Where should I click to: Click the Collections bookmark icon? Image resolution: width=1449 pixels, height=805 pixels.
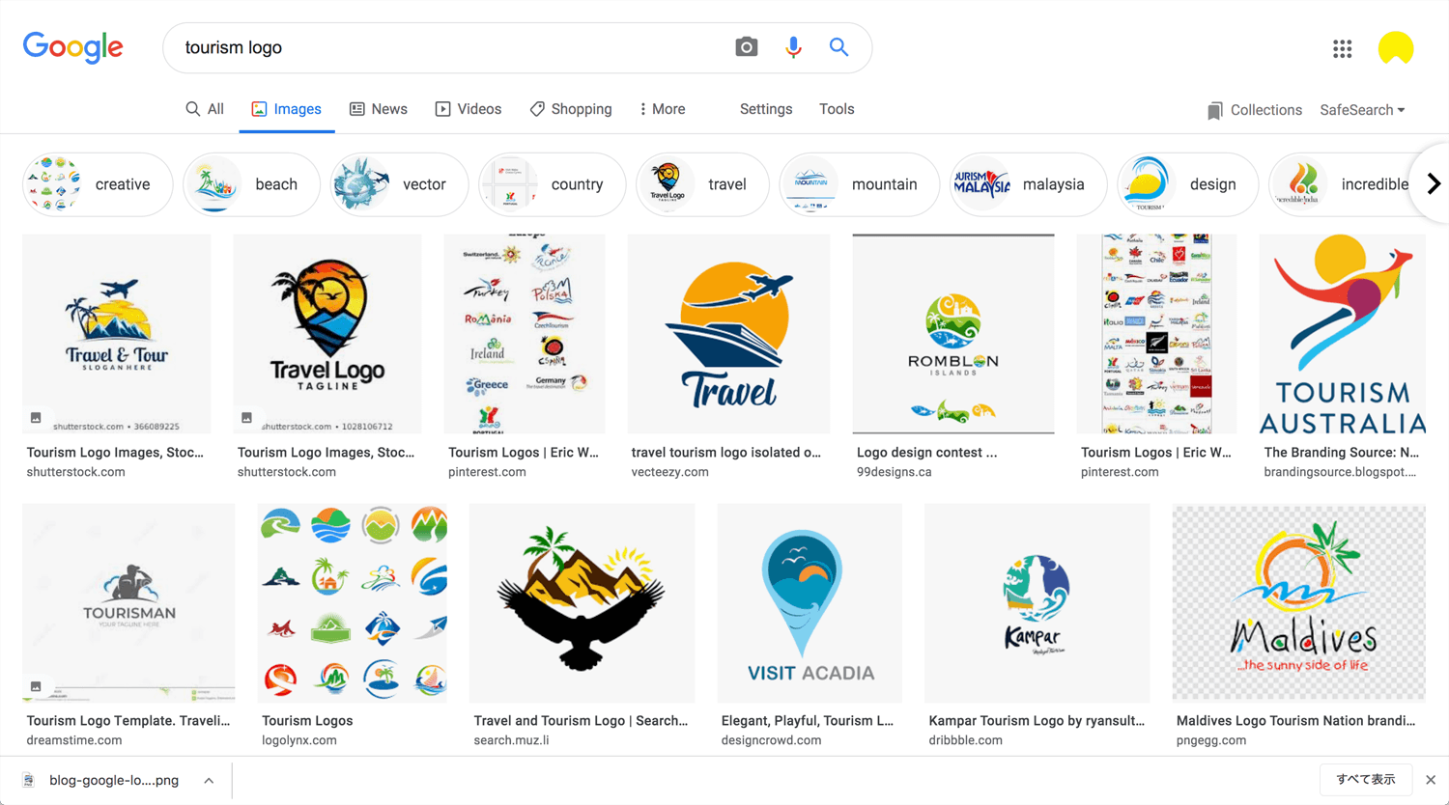coord(1215,110)
